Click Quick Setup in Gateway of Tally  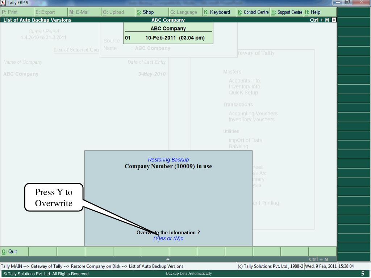click(x=243, y=93)
